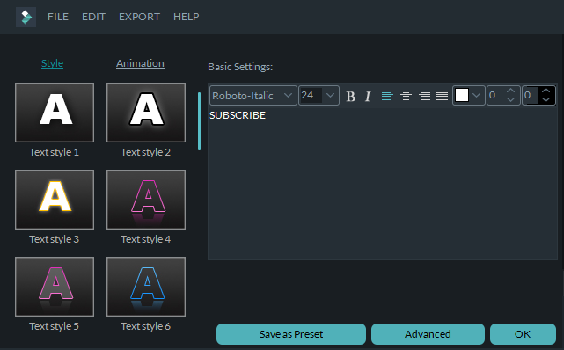Align text left
The height and width of the screenshot is (350, 564).
coord(387,96)
